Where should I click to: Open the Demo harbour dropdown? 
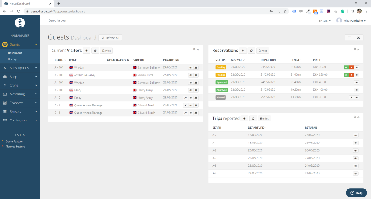tap(59, 20)
